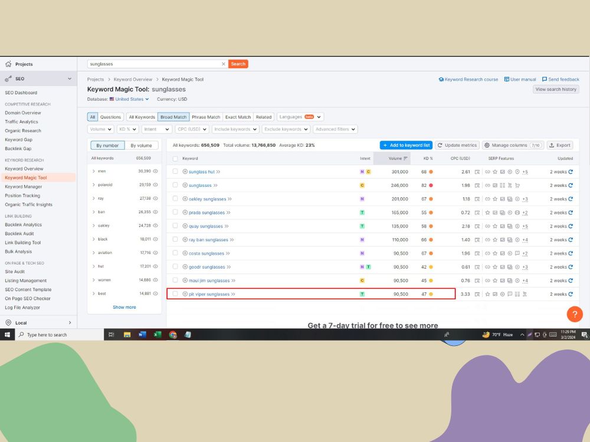
Task: Check the sunglasses row checkbox
Action: pos(175,185)
